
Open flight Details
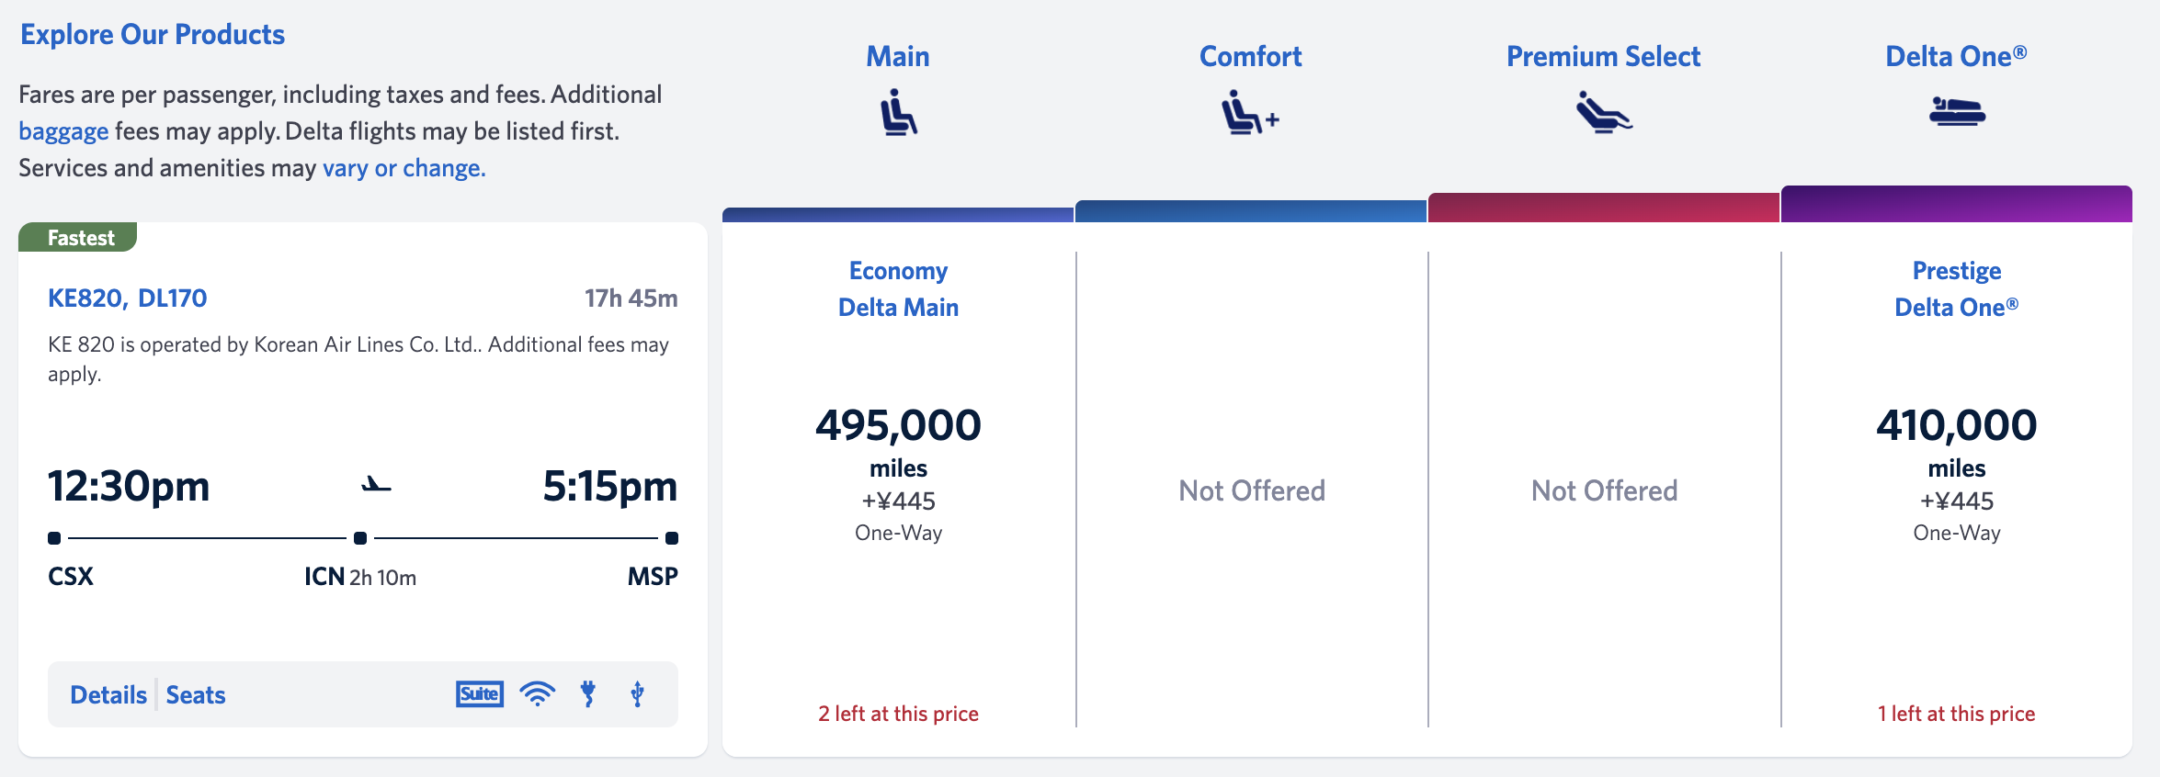108,695
